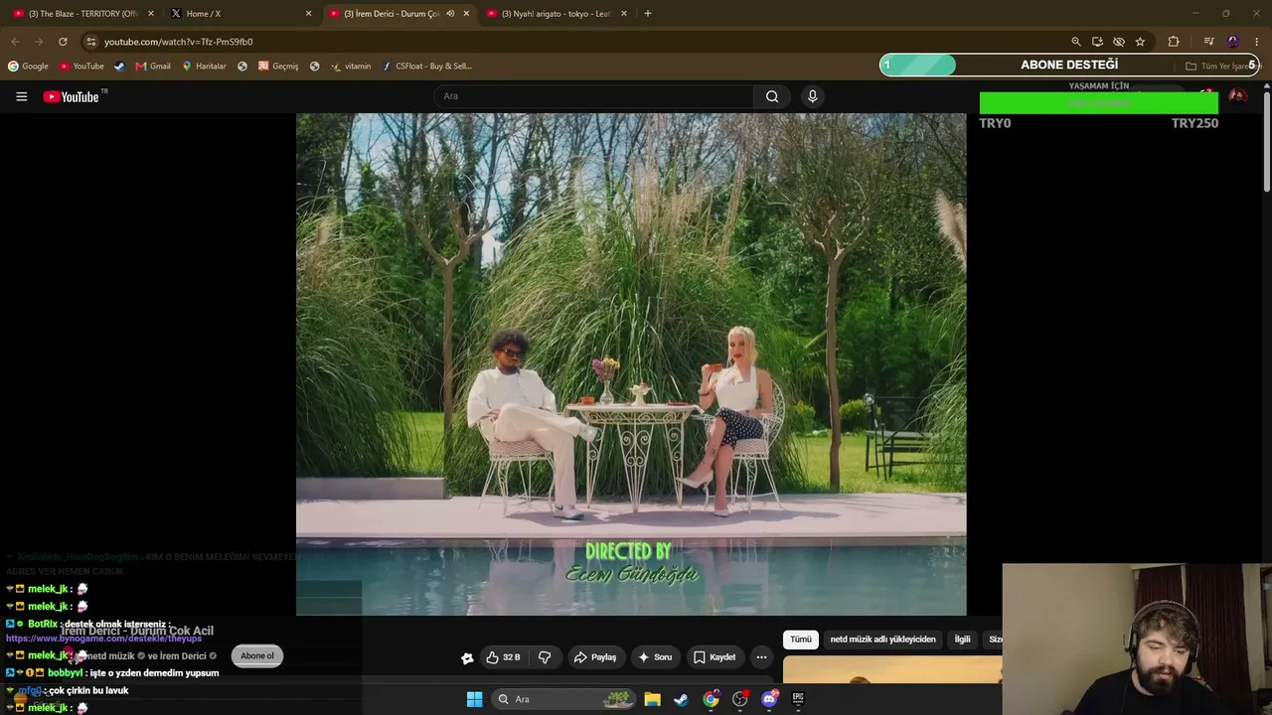Open the video's more actions menu
Viewport: 1272px width, 715px height.
pos(761,657)
